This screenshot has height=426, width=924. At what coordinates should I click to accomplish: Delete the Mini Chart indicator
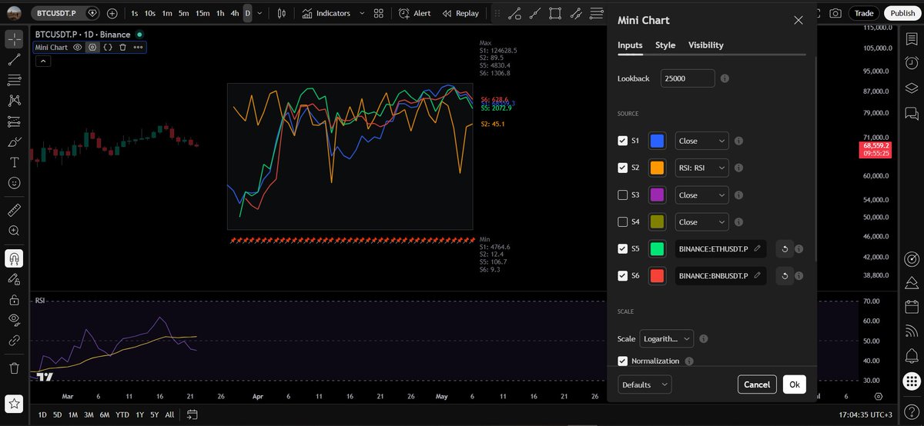(x=122, y=47)
